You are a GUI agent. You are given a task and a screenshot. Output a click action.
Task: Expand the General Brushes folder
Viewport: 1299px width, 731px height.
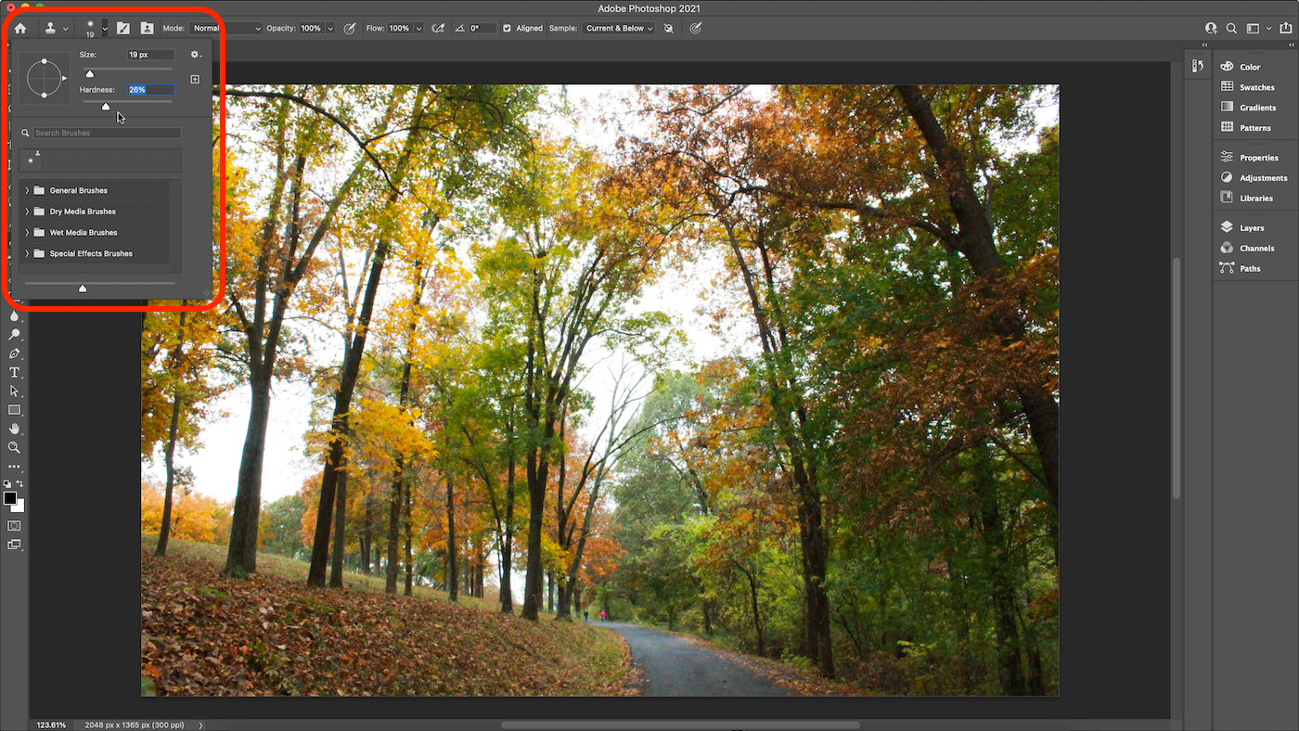click(x=27, y=190)
